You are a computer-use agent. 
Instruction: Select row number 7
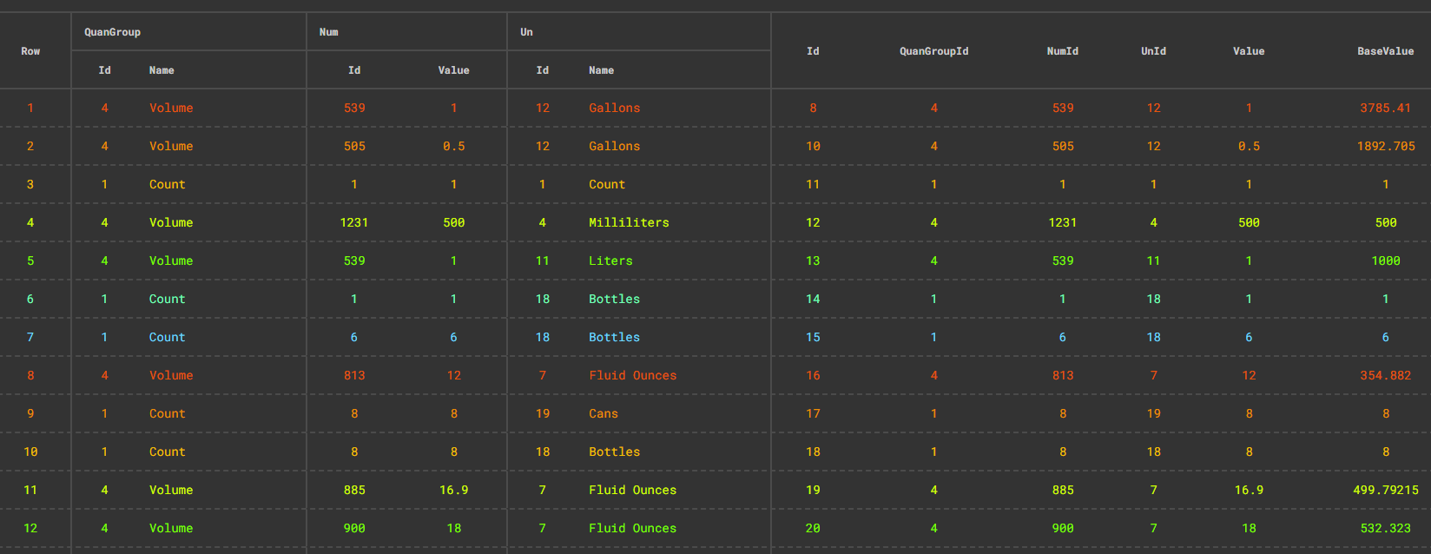click(x=30, y=337)
